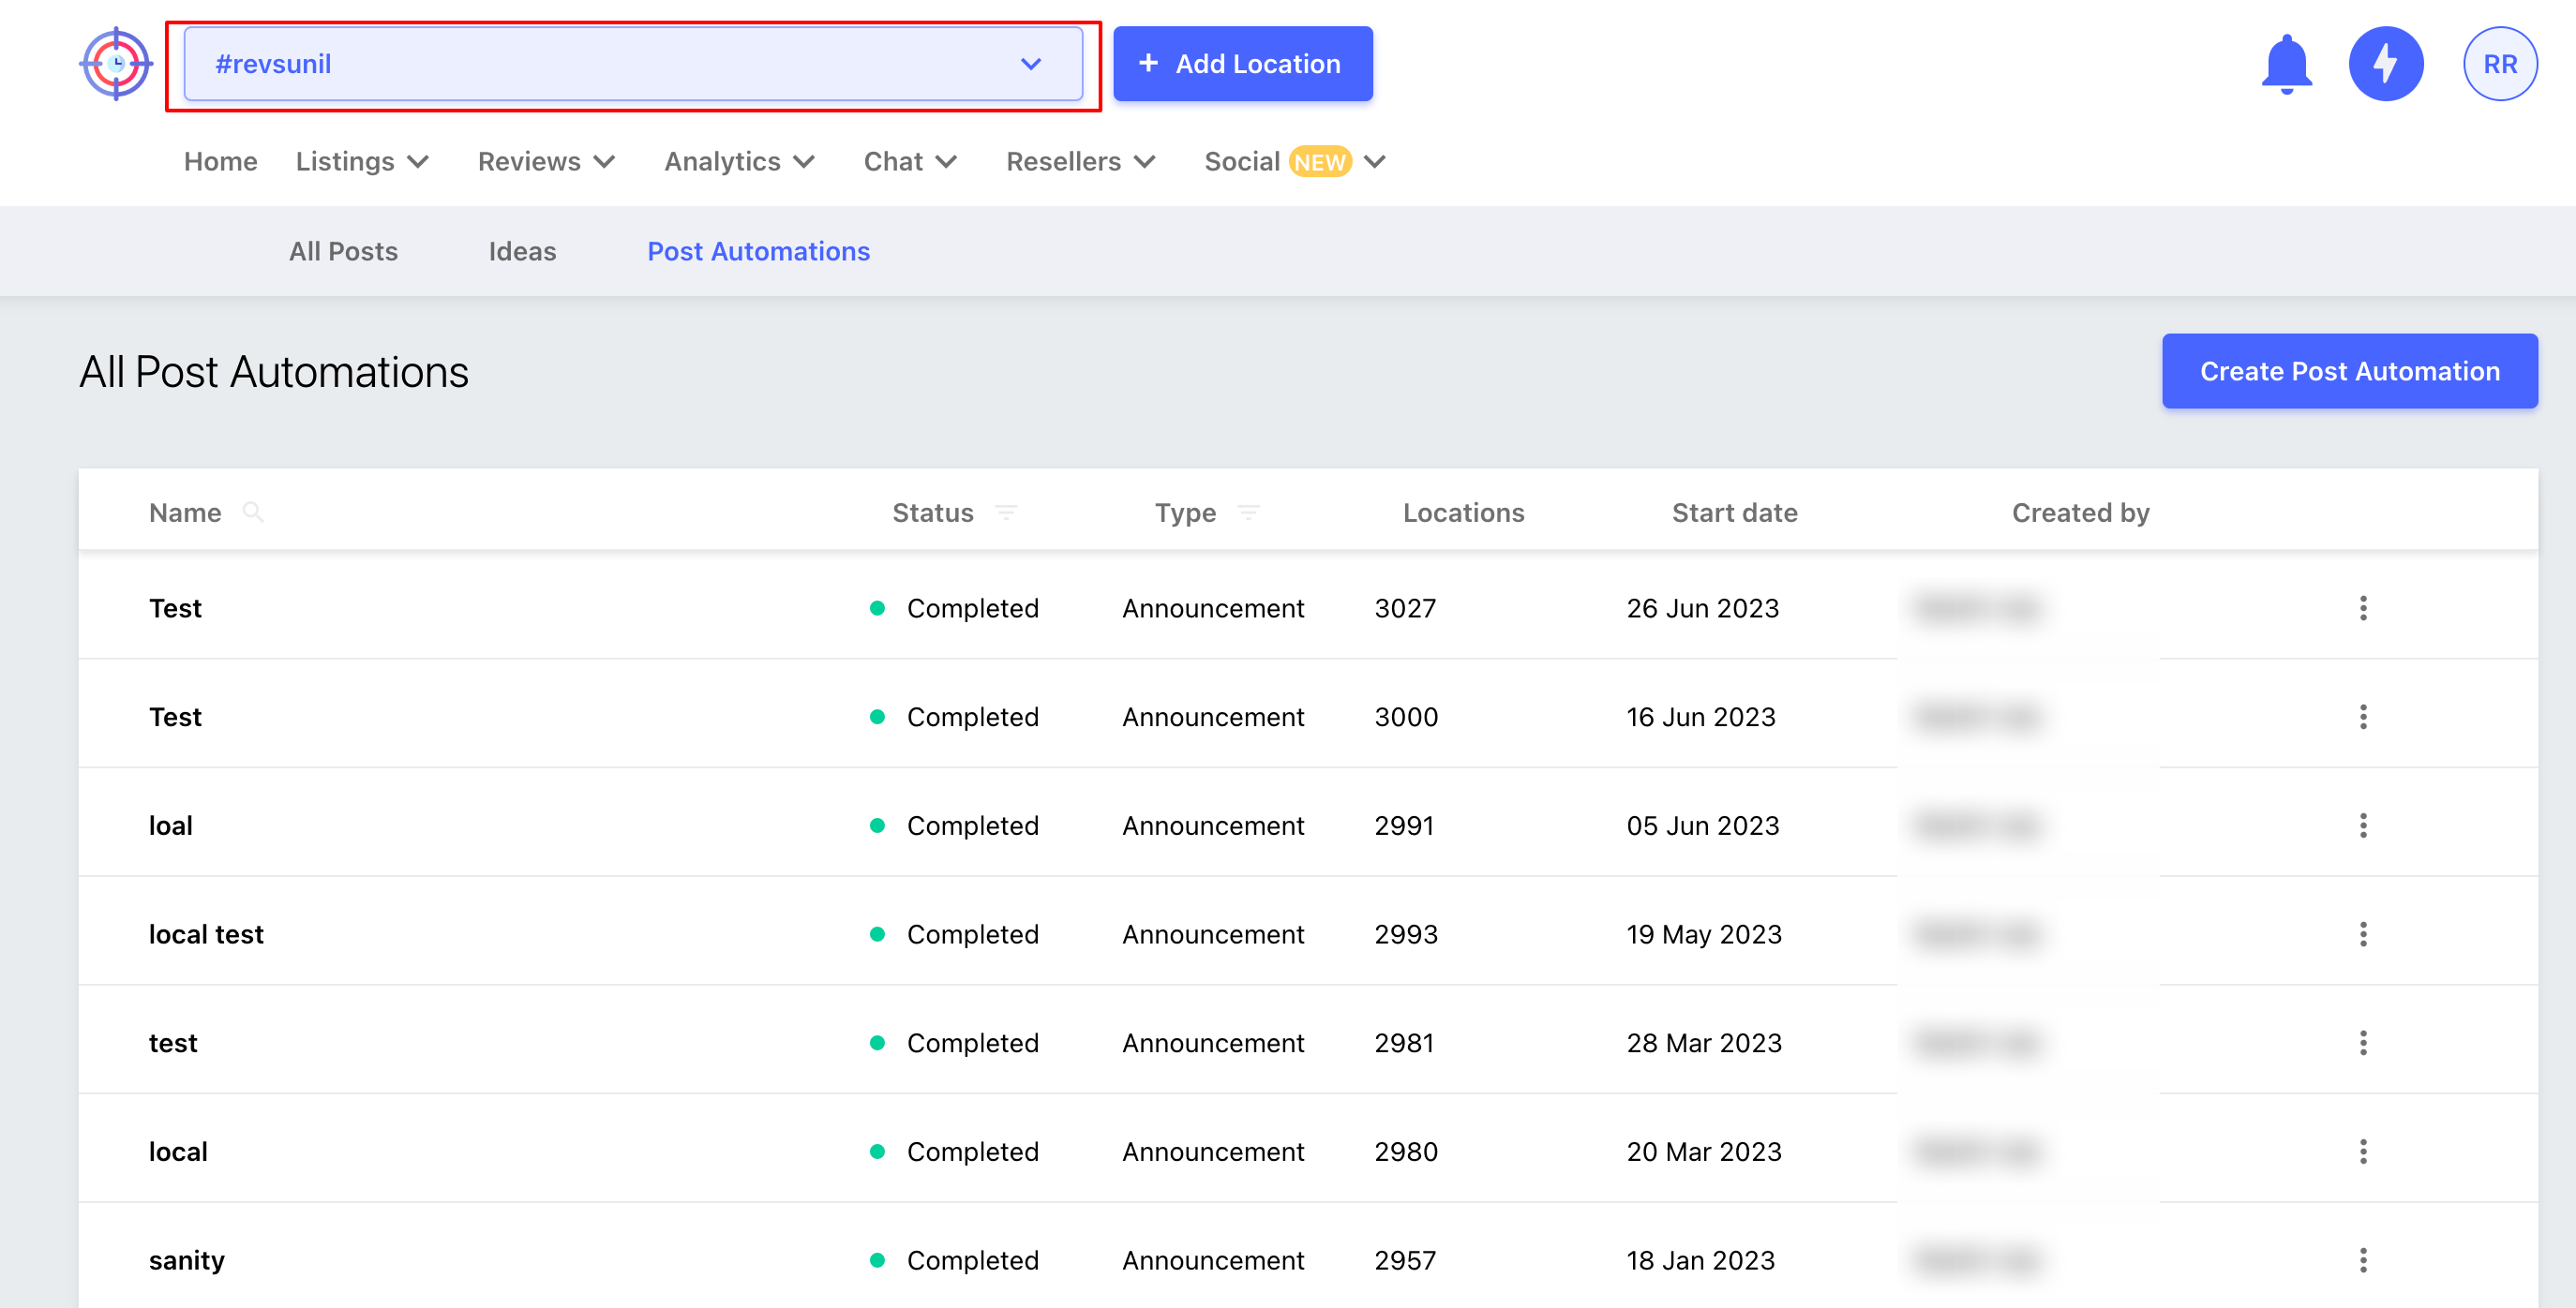Open the three-dot menu for the loal row
This screenshot has height=1308, width=2576.
(x=2363, y=825)
